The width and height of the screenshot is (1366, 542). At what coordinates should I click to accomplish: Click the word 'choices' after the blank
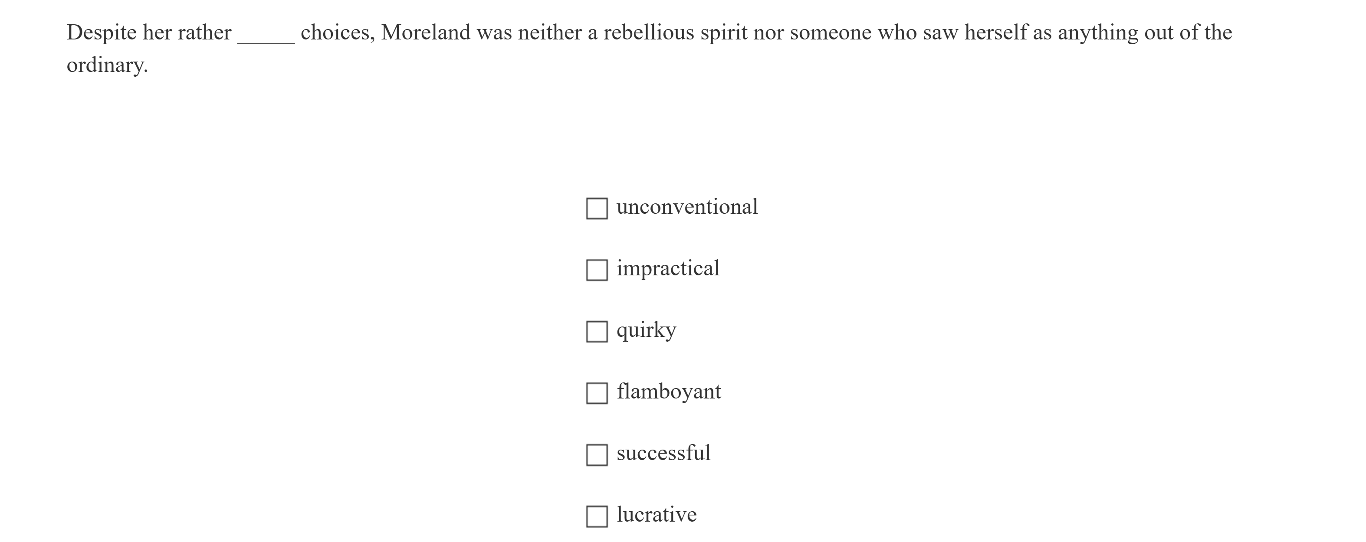pos(336,33)
